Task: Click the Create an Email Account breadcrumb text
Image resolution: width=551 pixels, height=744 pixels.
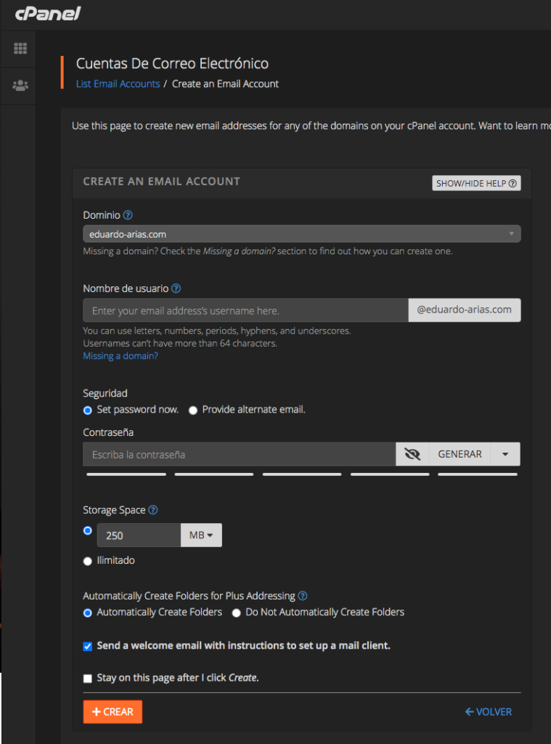Action: click(x=225, y=84)
